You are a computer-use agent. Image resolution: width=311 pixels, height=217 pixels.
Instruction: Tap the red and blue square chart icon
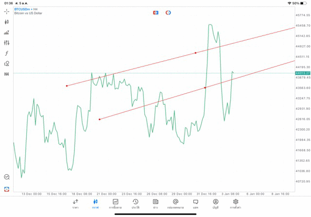[155, 12]
